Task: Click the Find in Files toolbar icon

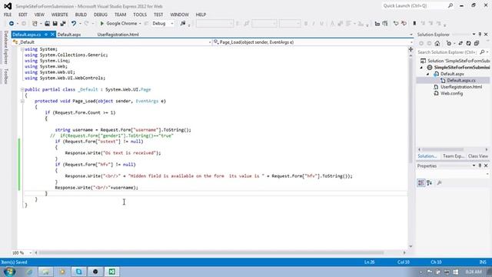Action: [183, 24]
